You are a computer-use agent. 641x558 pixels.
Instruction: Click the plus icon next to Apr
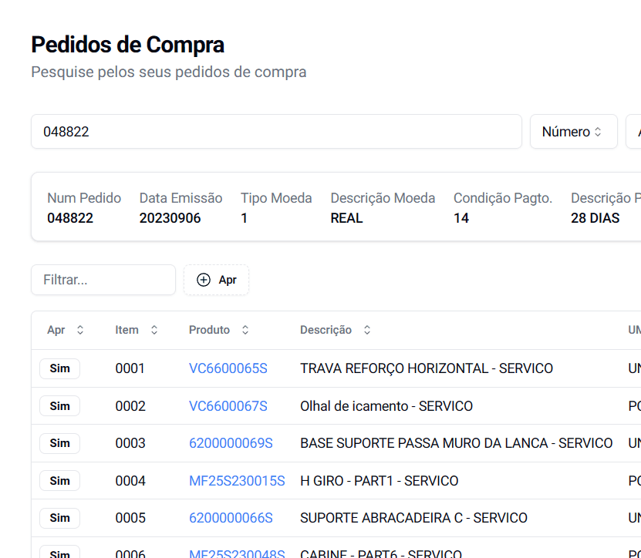[202, 280]
